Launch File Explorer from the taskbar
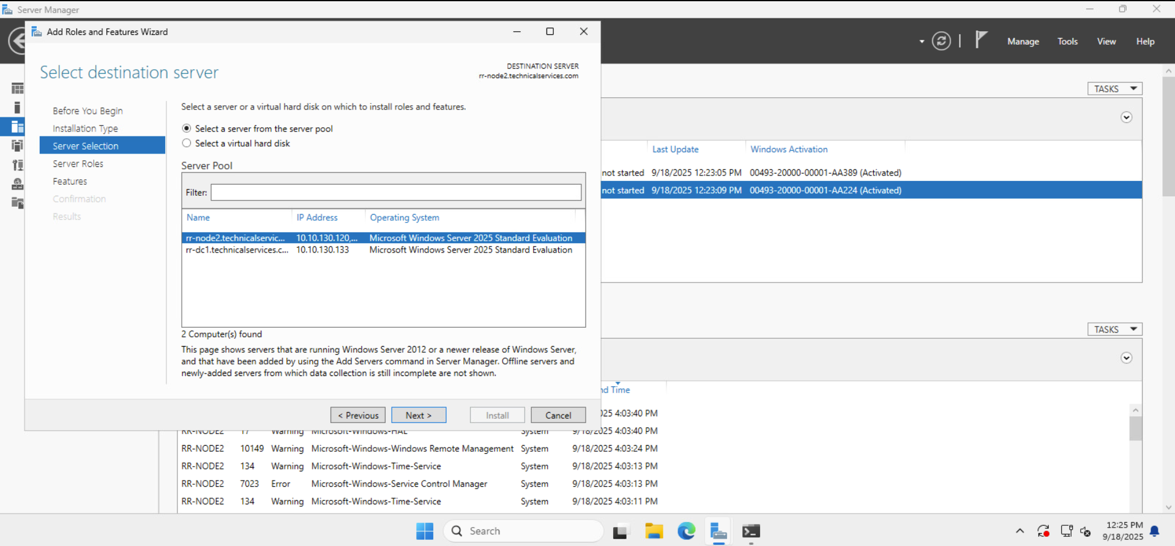The width and height of the screenshot is (1175, 546). tap(654, 531)
